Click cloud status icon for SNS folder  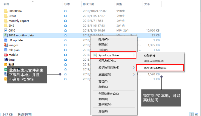(x=66, y=26)
